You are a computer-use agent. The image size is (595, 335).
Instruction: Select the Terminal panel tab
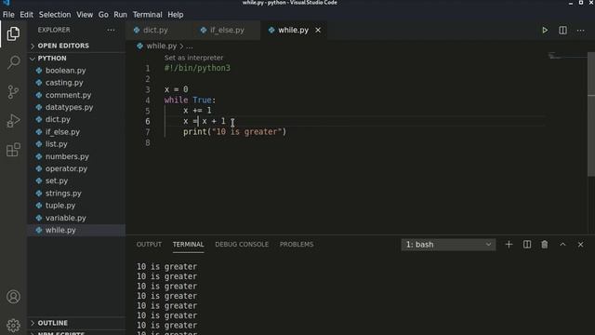188,244
